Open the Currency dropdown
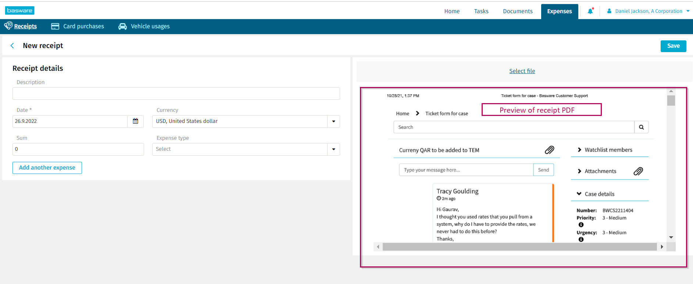 [x=333, y=121]
